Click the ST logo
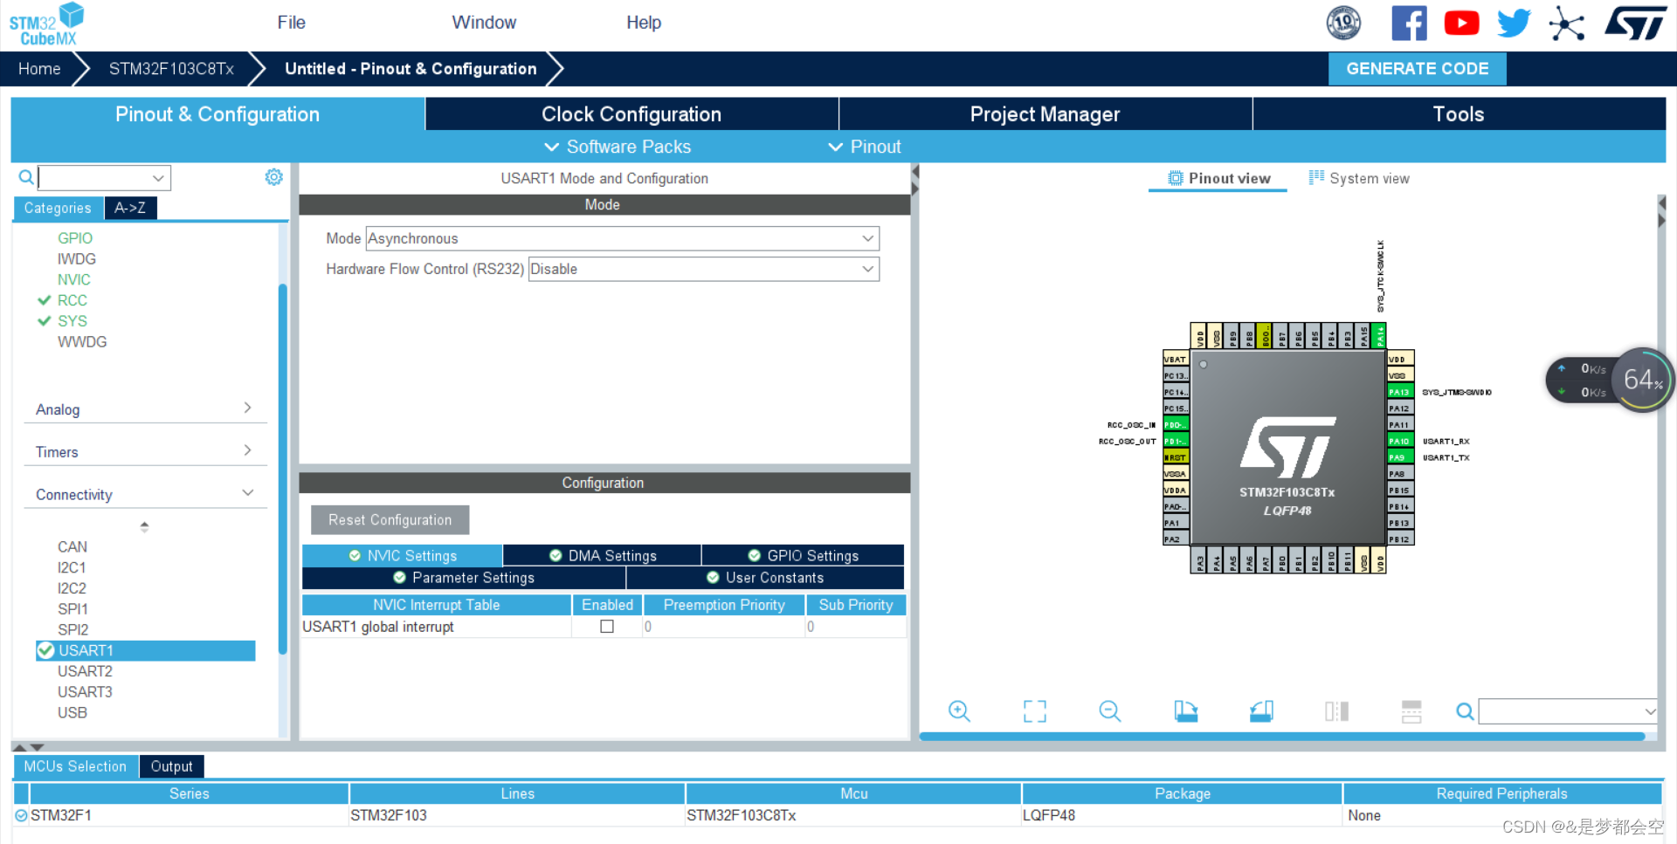The height and width of the screenshot is (844, 1677). pos(1636,24)
